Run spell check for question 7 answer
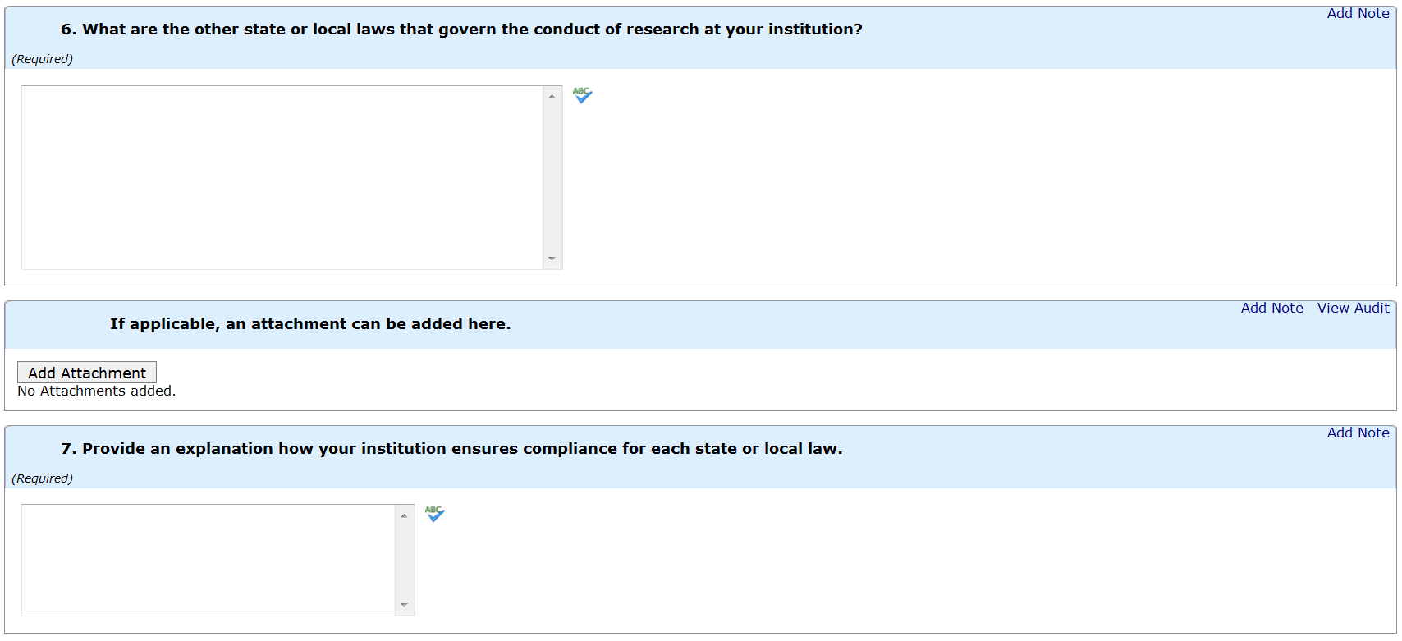 434,515
